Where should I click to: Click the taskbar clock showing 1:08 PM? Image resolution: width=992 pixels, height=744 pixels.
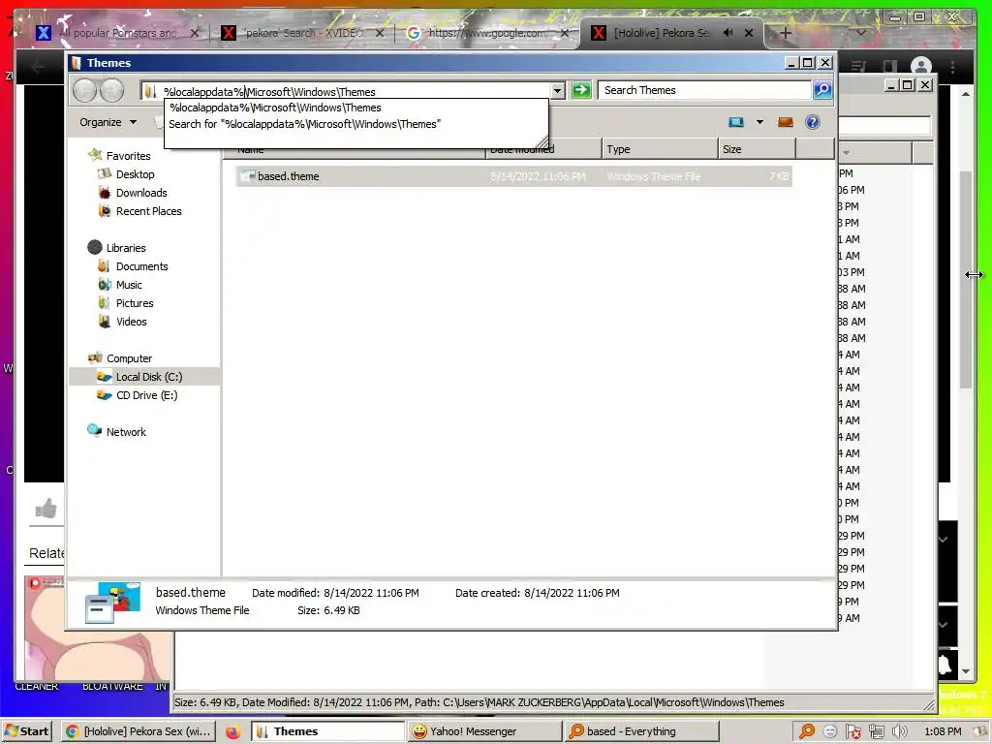[943, 731]
